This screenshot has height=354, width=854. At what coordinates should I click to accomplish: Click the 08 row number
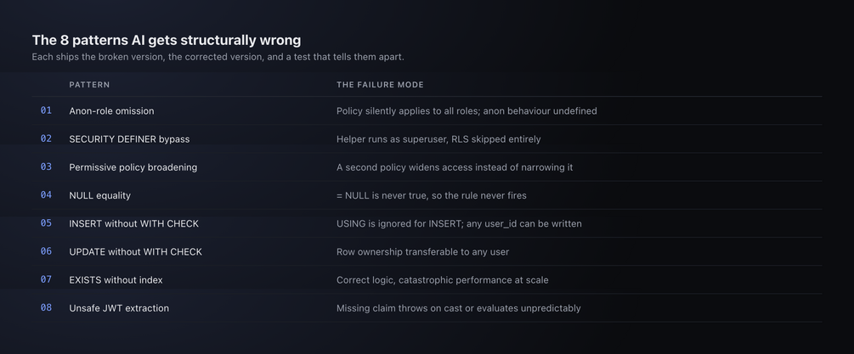46,308
